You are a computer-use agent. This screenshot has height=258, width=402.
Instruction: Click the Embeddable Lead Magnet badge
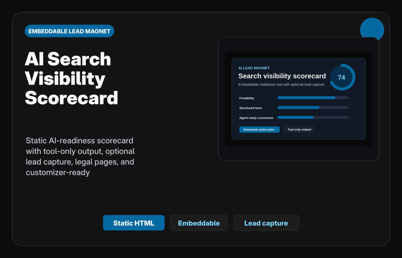69,31
